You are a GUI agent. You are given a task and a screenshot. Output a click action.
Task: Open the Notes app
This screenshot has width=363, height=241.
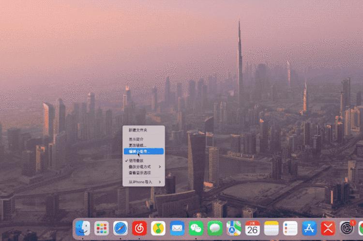tap(272, 228)
